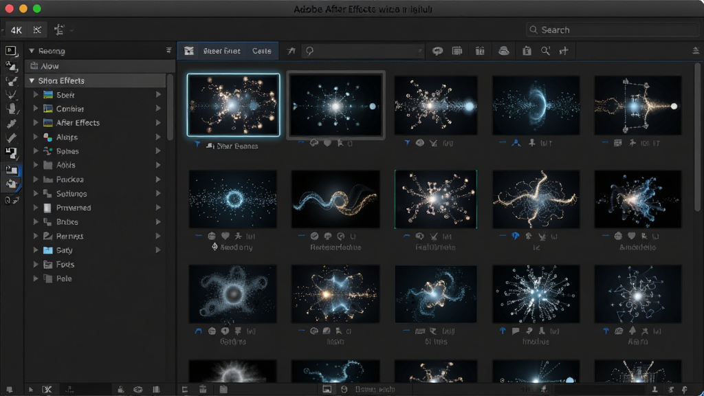Click the trash icon in bottom bar

(x=203, y=389)
